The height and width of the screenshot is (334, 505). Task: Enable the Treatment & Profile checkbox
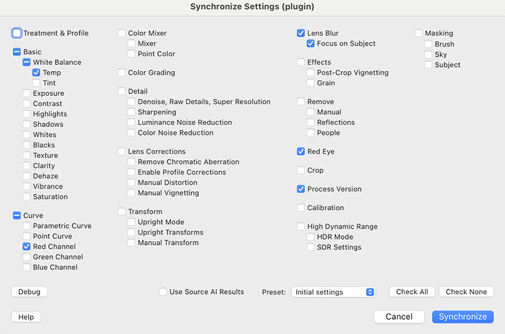click(17, 33)
